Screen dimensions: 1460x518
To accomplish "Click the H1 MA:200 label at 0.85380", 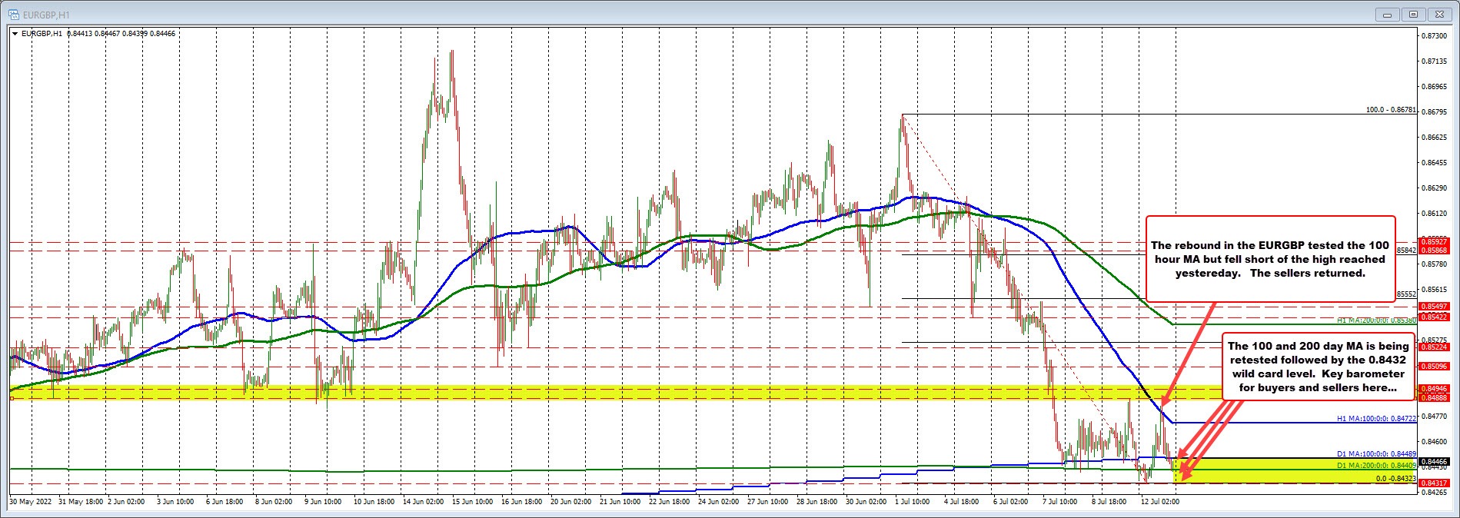I will [x=1375, y=320].
